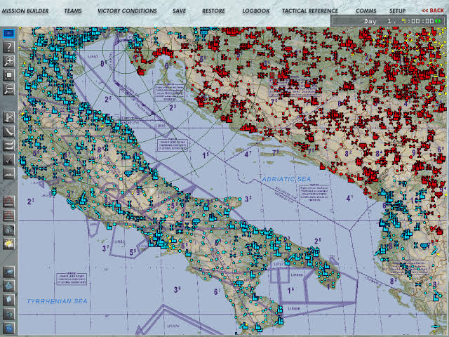The image size is (449, 337).
Task: Select the tool icon below the package tool
Action: 9,159
